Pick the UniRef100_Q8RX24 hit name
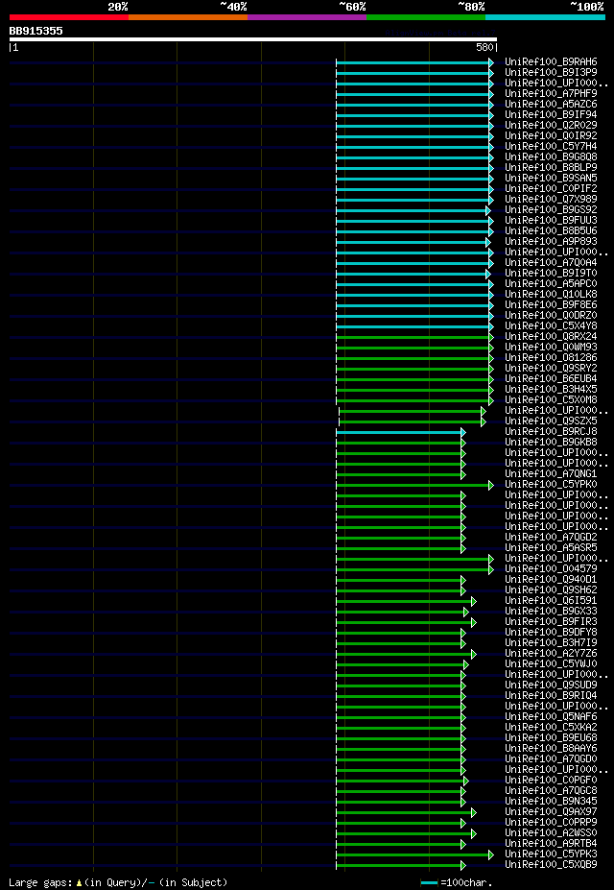 551,337
